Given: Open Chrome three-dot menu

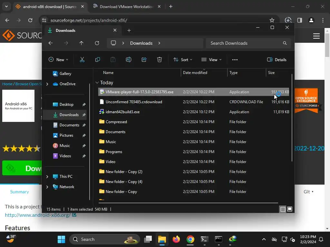Looking at the screenshot, I should tap(323, 20).
